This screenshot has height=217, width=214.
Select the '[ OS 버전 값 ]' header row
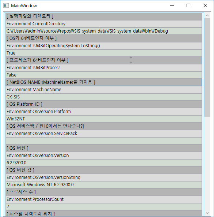coord(104,170)
